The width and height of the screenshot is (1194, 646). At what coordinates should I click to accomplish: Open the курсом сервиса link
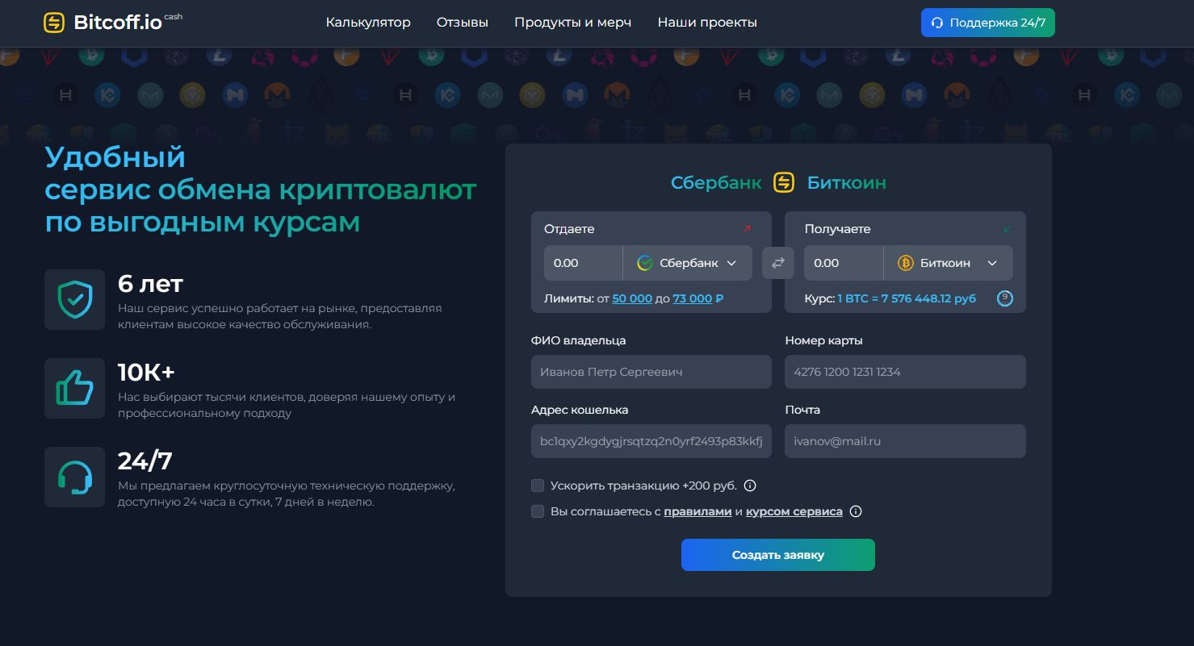[x=794, y=511]
